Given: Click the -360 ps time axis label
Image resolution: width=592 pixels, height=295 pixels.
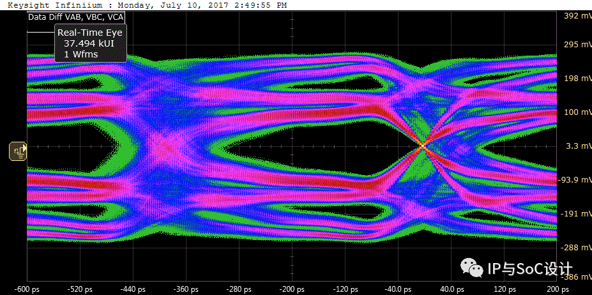Looking at the screenshot, I should (x=186, y=289).
